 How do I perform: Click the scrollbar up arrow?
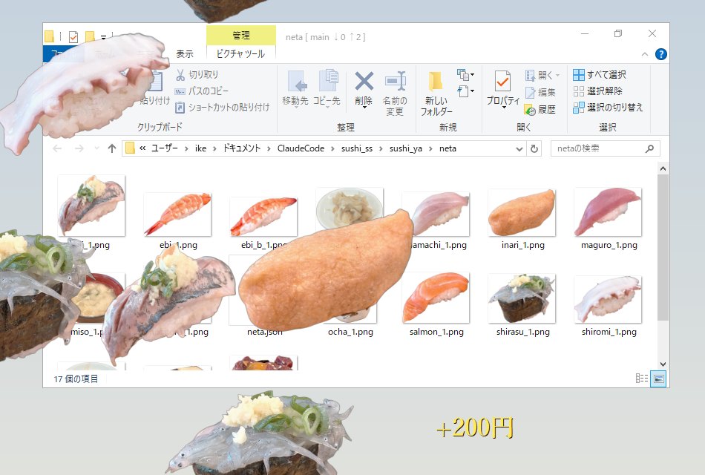(x=663, y=168)
